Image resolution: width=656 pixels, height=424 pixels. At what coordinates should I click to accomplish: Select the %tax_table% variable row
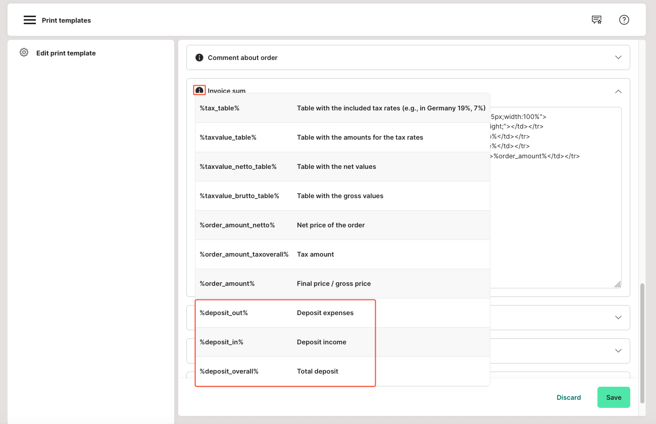click(x=342, y=108)
